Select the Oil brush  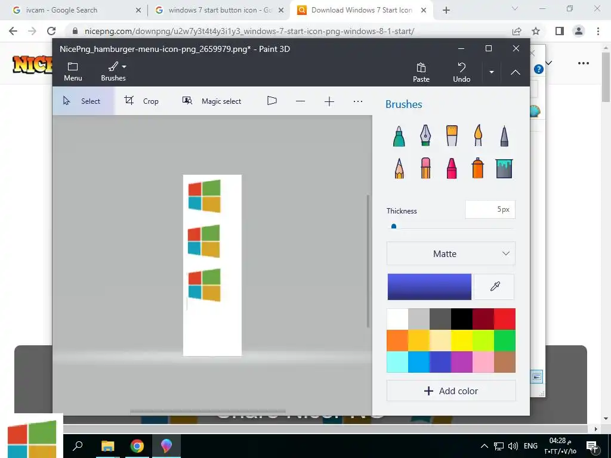[x=452, y=135]
